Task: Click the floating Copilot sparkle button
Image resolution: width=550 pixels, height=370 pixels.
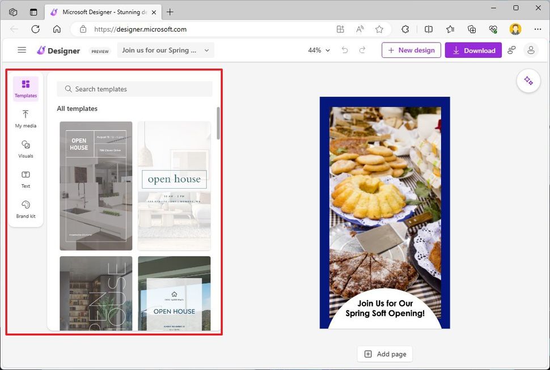Action: [528, 80]
